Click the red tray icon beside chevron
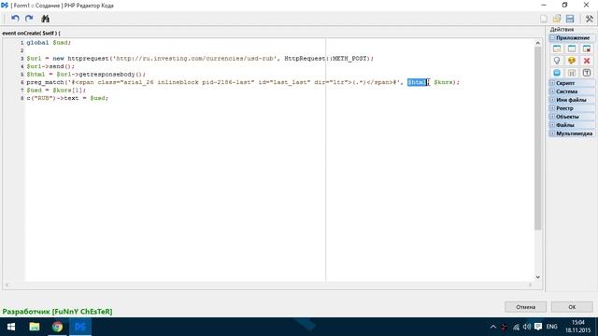Image resolution: width=598 pixels, height=336 pixels. tap(505, 327)
